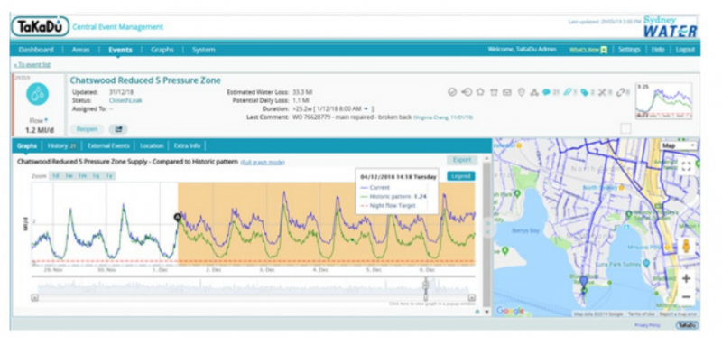Open the Map type dropdown
722x337 pixels.
pos(679,145)
